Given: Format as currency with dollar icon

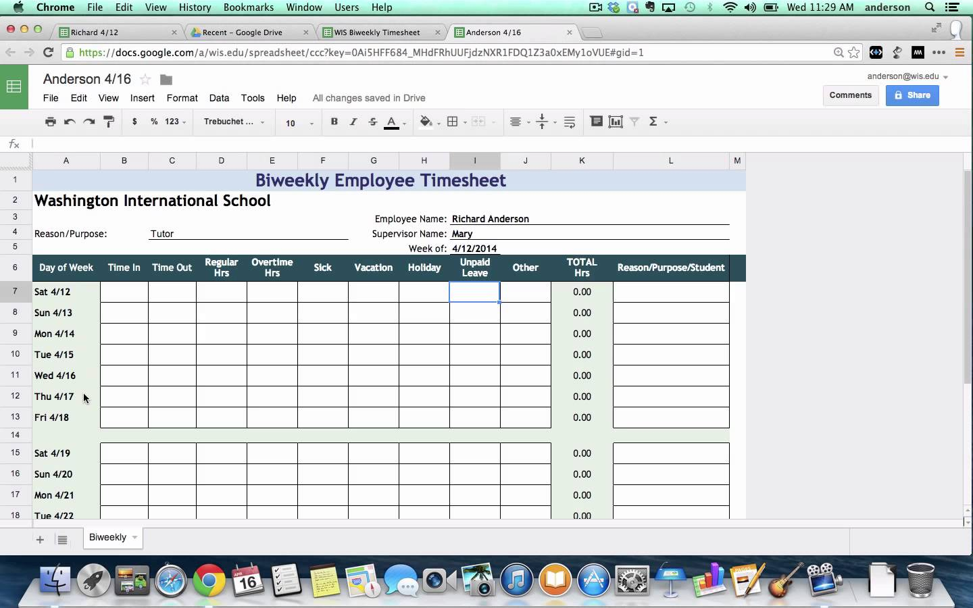Looking at the screenshot, I should coord(134,122).
